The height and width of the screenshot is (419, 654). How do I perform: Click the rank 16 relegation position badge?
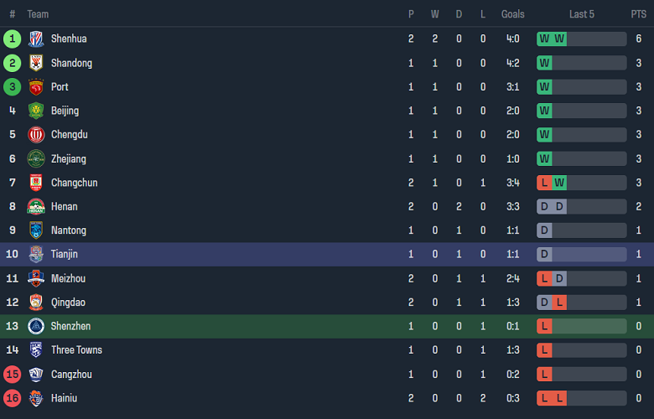coord(12,398)
